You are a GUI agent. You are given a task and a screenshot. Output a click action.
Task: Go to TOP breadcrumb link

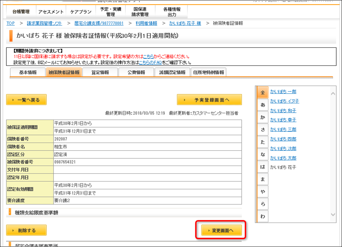pyautogui.click(x=11, y=23)
